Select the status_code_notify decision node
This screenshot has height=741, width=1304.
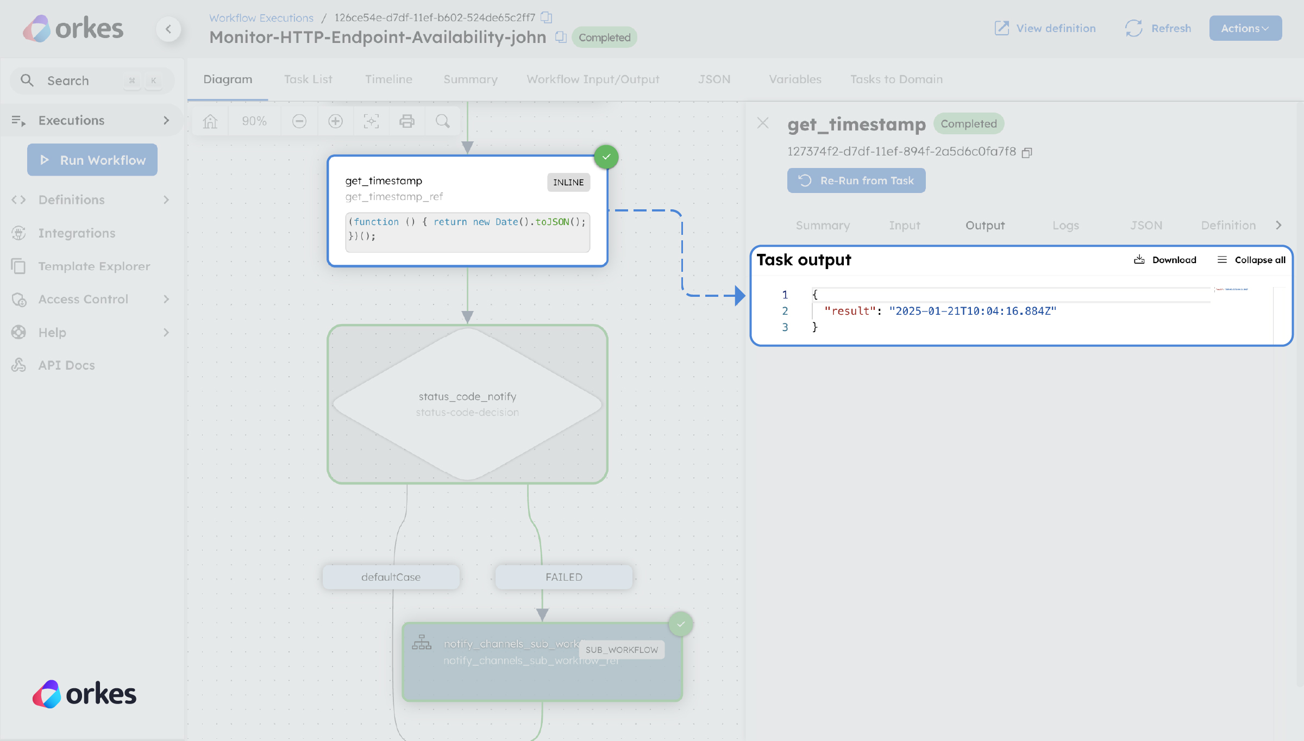pyautogui.click(x=467, y=404)
